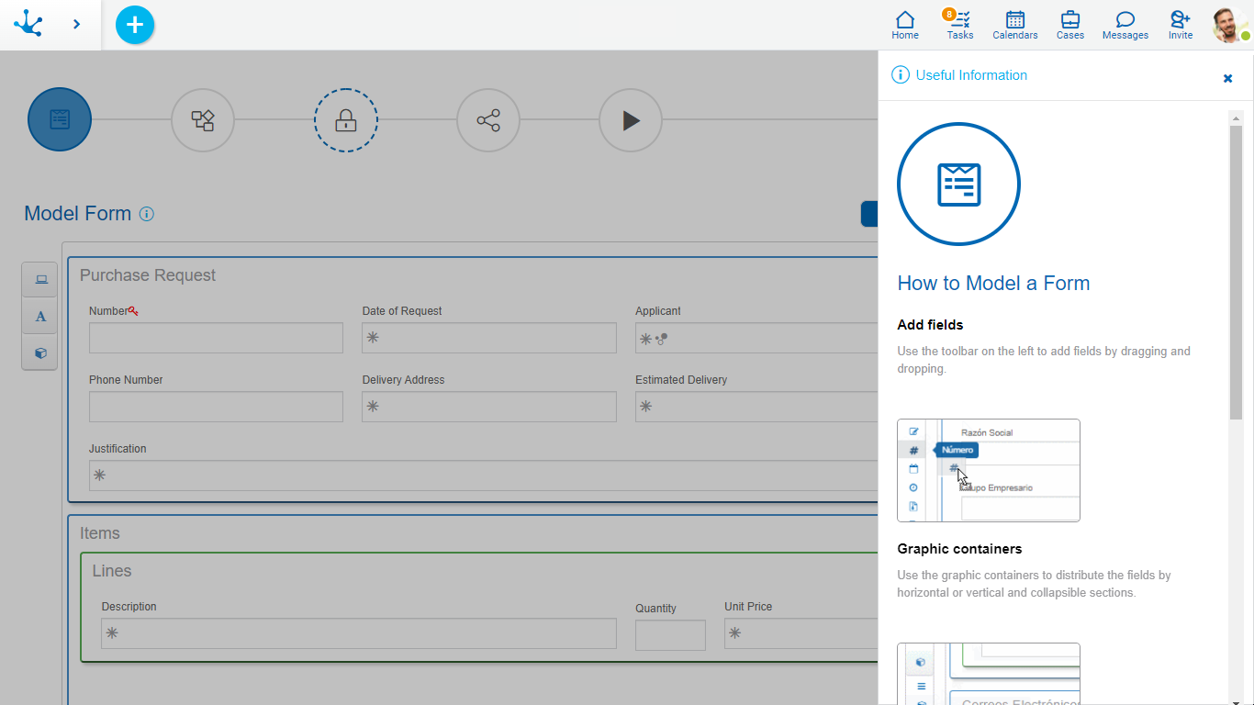Select the text A tool in toolbar
This screenshot has height=705, width=1254.
point(40,317)
